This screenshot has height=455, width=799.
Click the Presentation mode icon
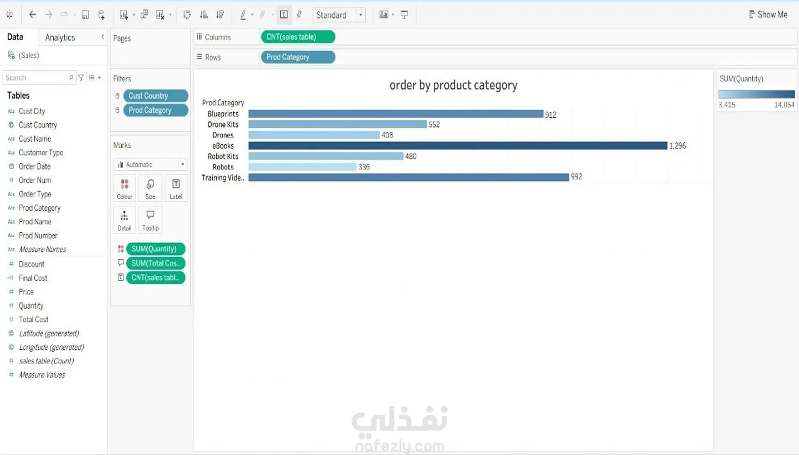coord(404,15)
